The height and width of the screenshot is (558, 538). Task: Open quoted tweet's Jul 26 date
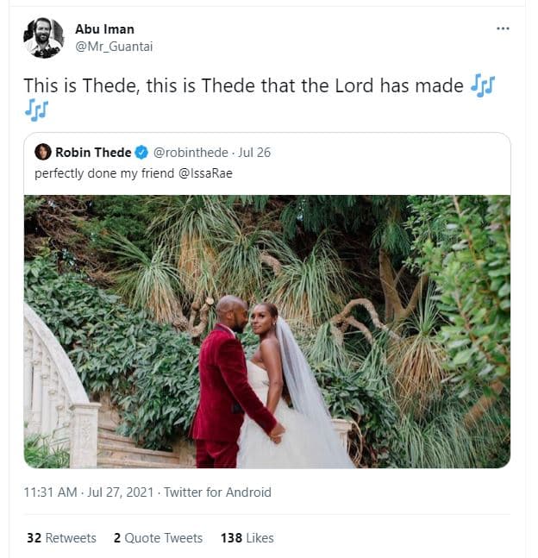point(253,153)
